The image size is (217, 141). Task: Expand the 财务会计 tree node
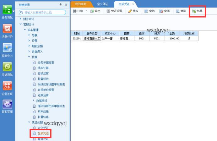[x=21, y=19]
